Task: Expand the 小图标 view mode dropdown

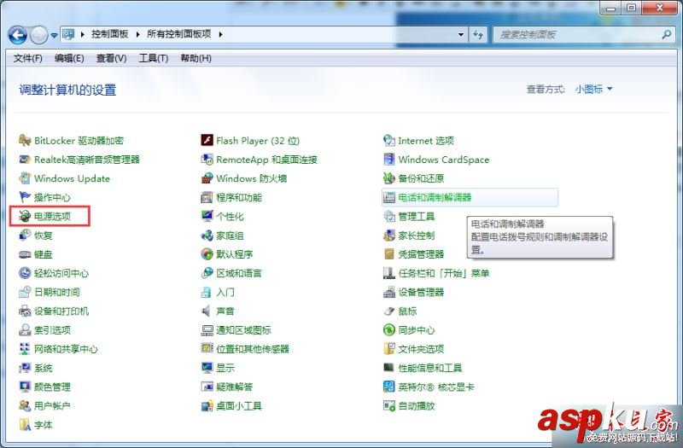Action: point(593,90)
